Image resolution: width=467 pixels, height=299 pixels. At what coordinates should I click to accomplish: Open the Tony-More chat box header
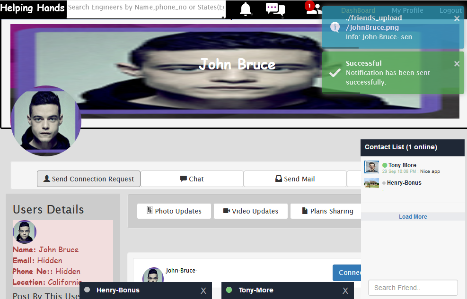[x=287, y=290]
